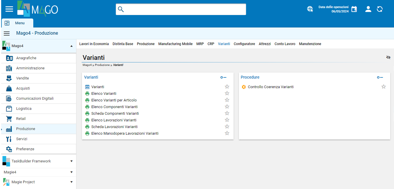The height and width of the screenshot is (189, 394).
Task: Run Controllo Coerenza Varianti procedure
Action: click(271, 87)
